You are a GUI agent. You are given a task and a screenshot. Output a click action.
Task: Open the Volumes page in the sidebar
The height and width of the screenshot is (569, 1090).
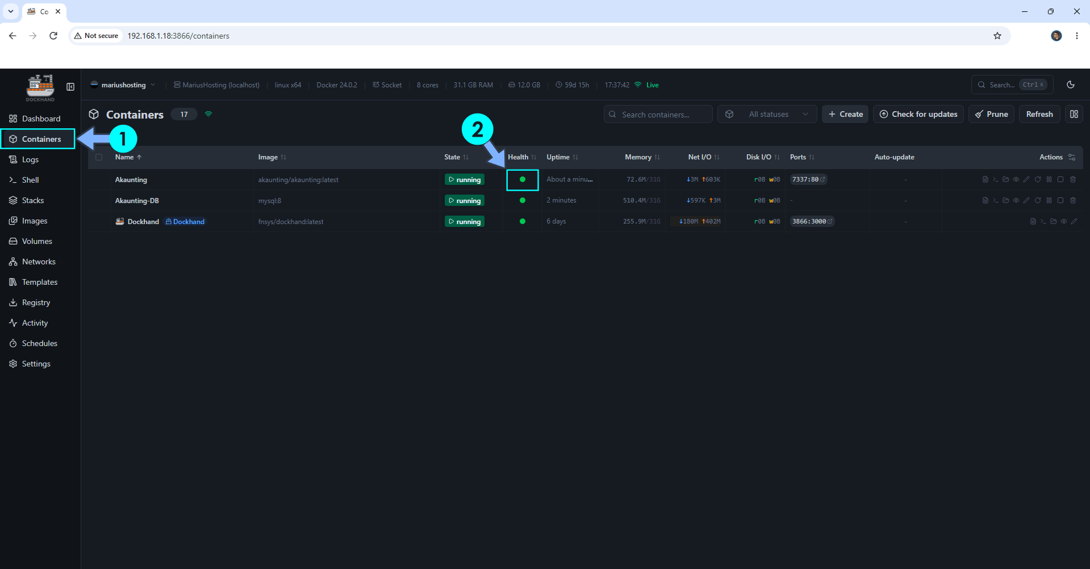[37, 241]
